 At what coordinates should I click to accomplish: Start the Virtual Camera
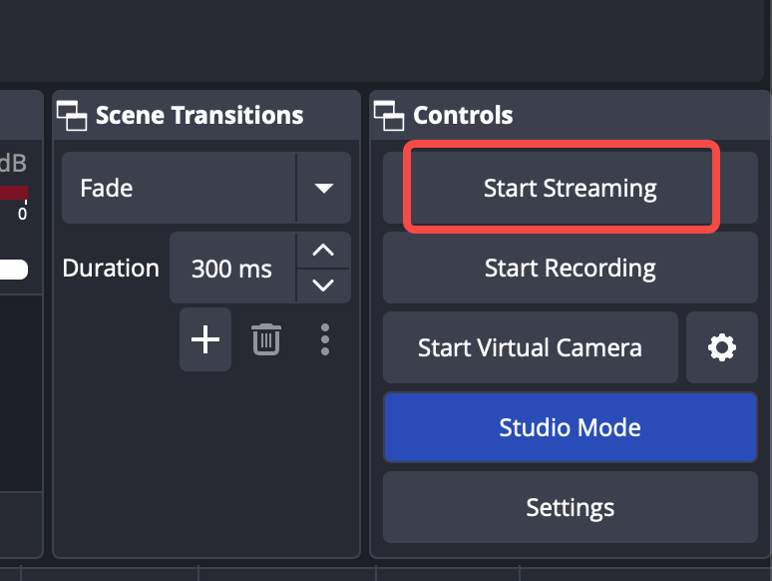(531, 347)
